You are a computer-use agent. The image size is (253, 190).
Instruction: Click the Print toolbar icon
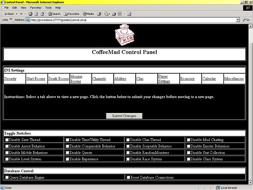coord(114,14)
